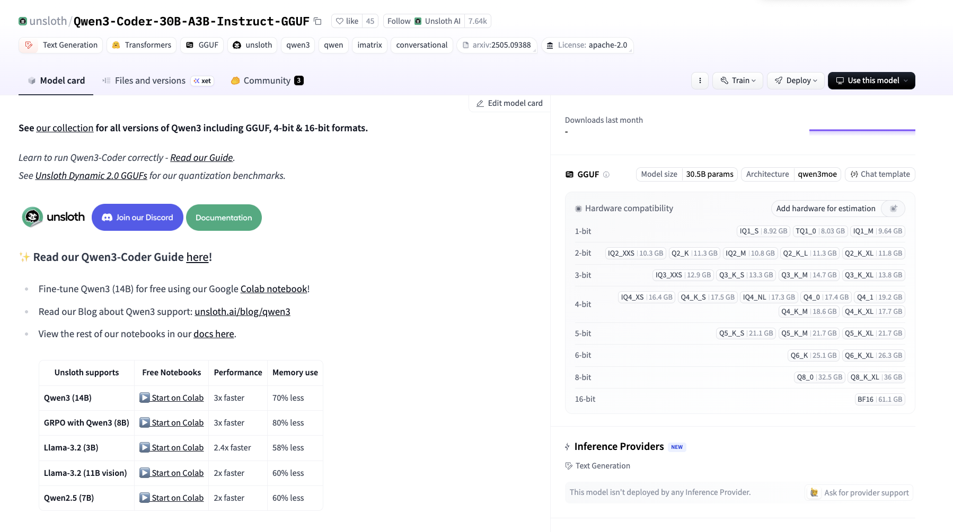Expand the Train dropdown

point(738,80)
